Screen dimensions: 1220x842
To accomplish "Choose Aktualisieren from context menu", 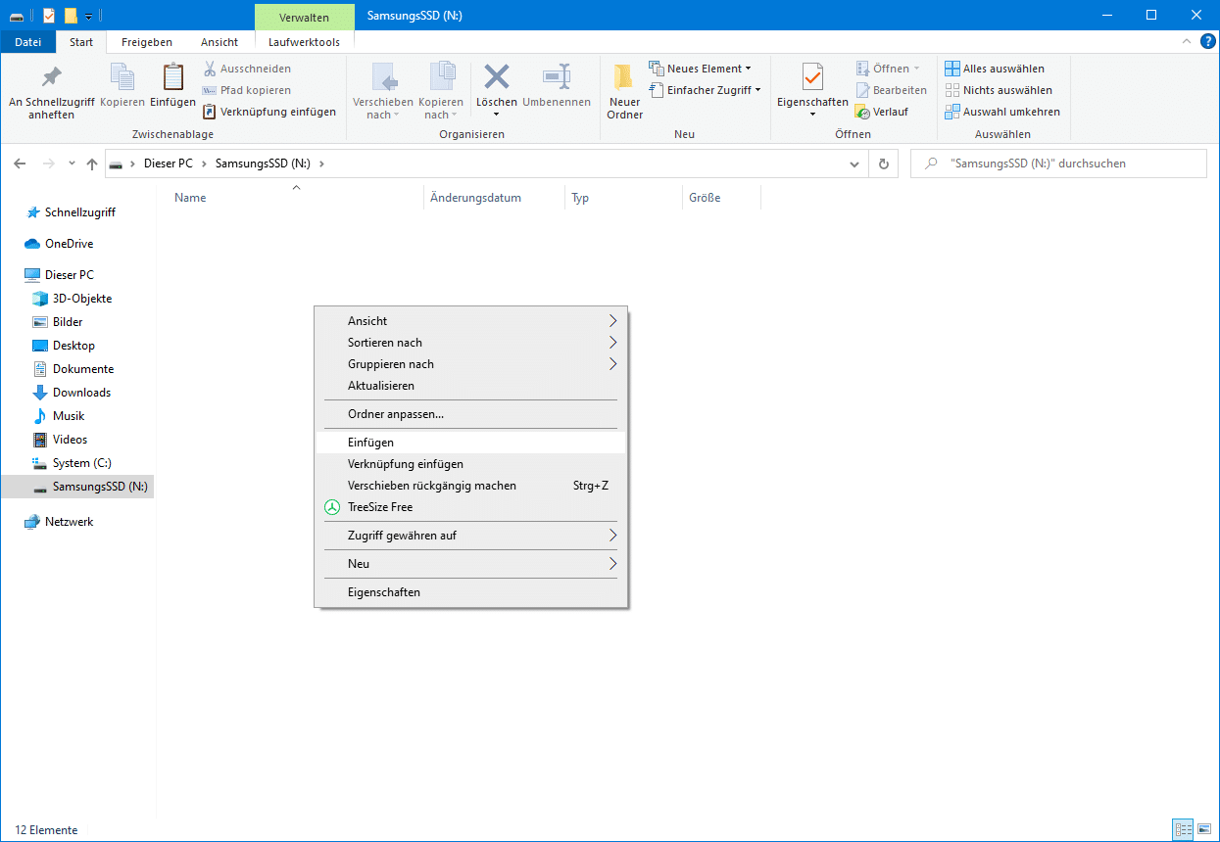I will click(470, 386).
